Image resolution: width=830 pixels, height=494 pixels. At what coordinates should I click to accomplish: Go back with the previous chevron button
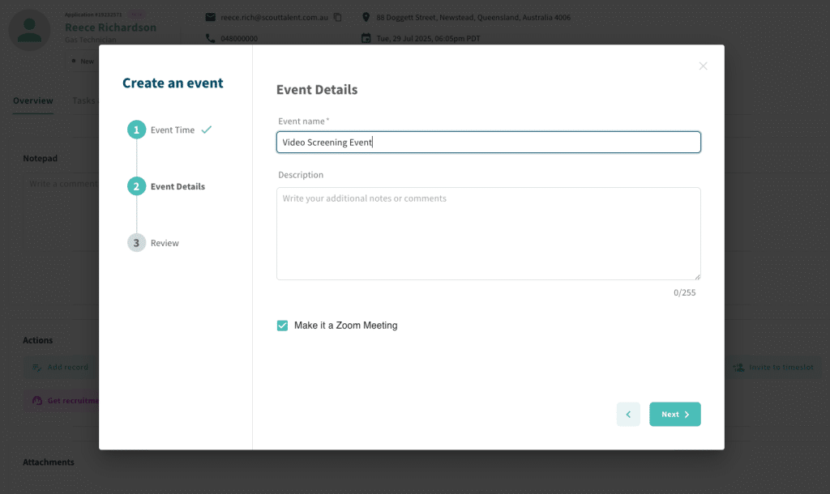628,414
